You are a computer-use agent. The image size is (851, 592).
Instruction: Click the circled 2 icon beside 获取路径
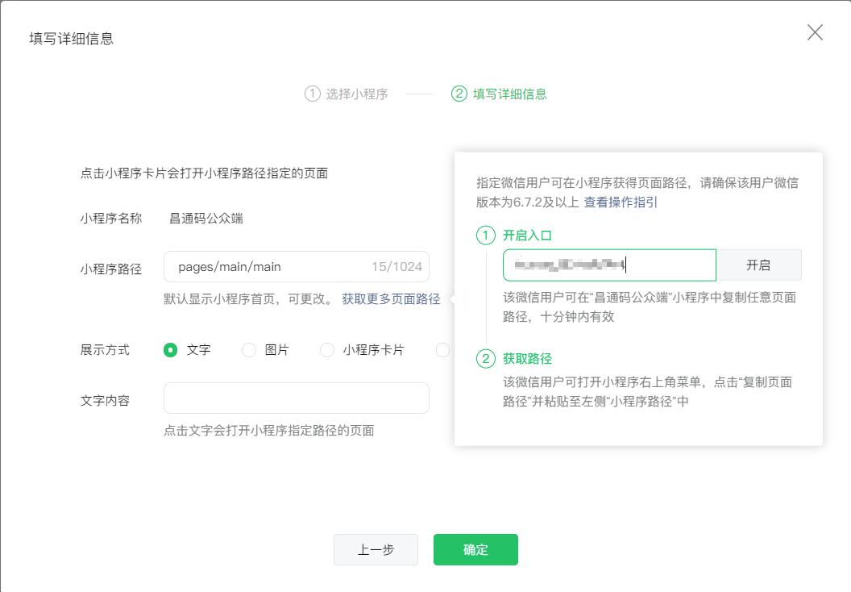[x=486, y=359]
